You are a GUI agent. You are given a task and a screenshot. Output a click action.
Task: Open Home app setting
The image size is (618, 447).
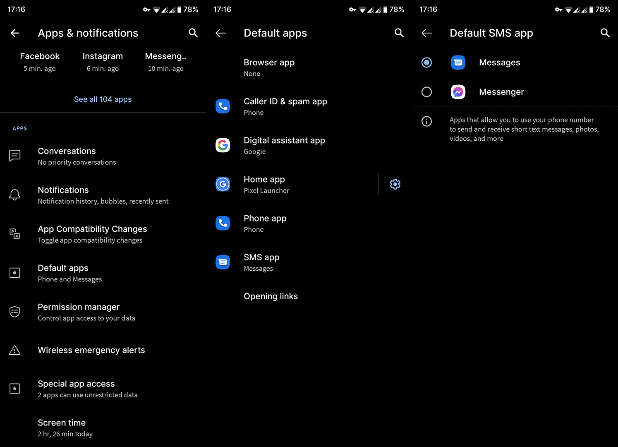click(x=292, y=184)
